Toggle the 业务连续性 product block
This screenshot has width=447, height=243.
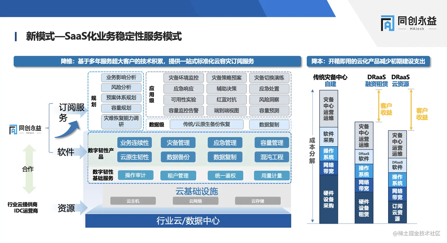click(x=135, y=142)
